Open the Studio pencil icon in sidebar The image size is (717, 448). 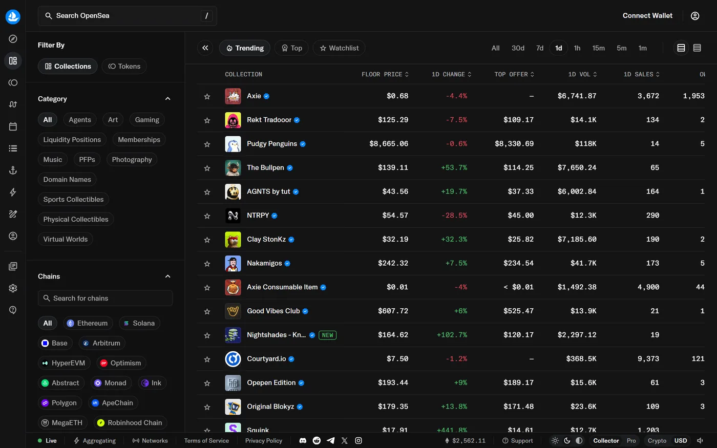[13, 214]
